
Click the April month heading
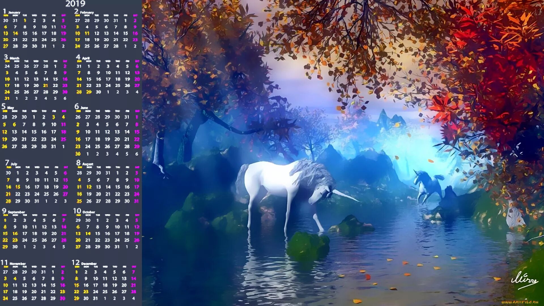point(86,58)
